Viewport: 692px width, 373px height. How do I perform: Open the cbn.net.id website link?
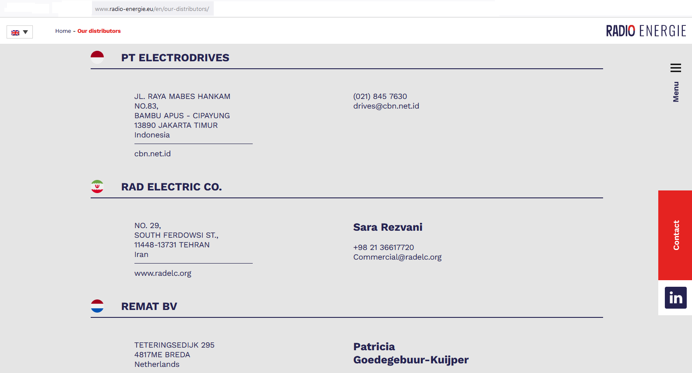[152, 154]
